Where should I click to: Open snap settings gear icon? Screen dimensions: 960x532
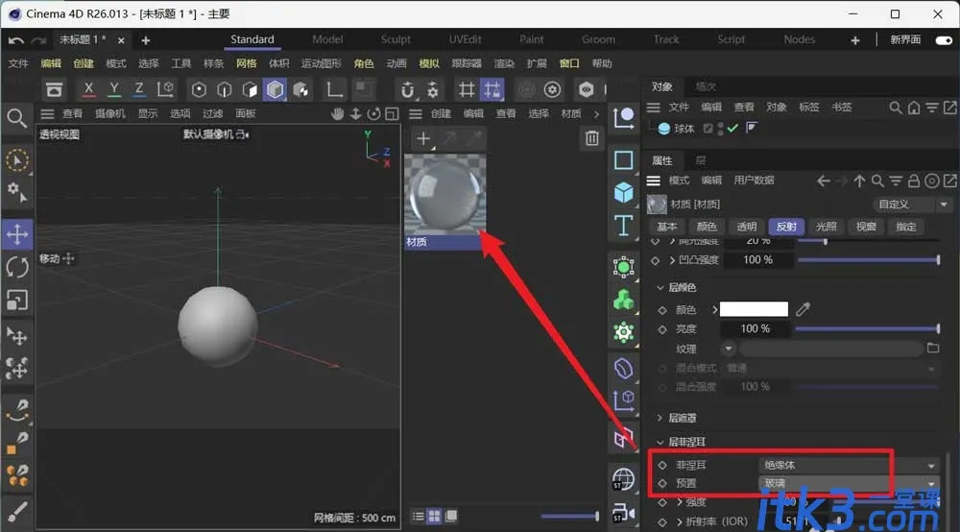[432, 90]
